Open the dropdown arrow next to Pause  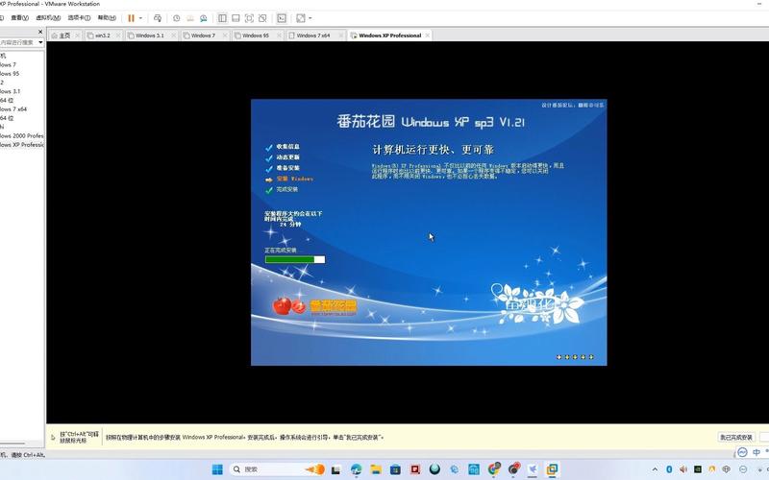pyautogui.click(x=140, y=18)
